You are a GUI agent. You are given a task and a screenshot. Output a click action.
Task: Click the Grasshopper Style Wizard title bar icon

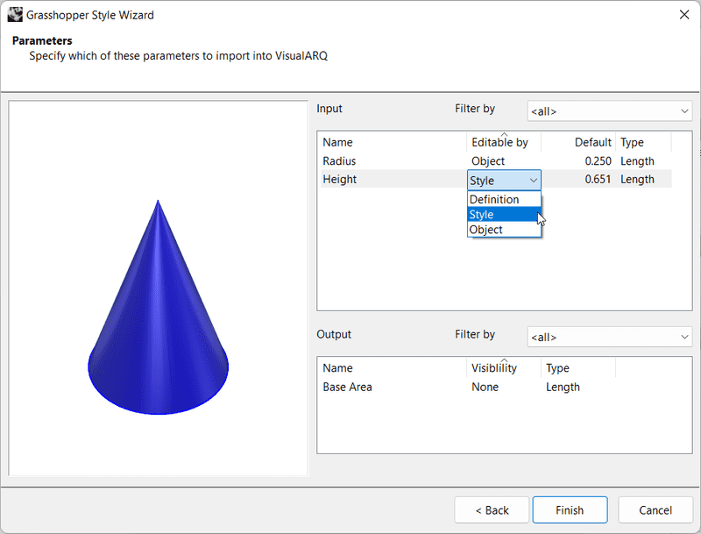pos(13,14)
